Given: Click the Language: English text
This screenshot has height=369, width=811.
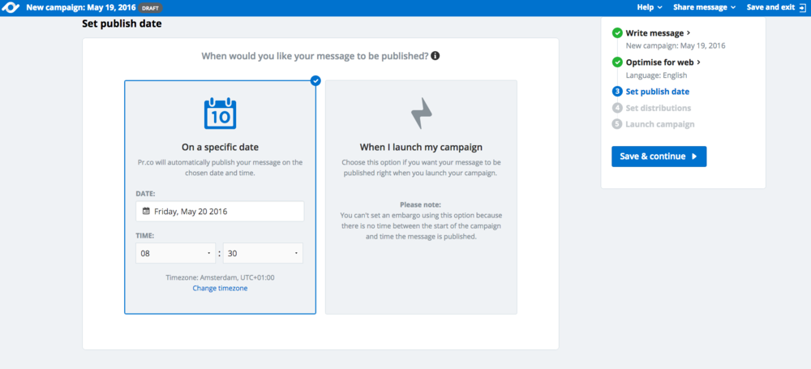Looking at the screenshot, I should pyautogui.click(x=656, y=75).
